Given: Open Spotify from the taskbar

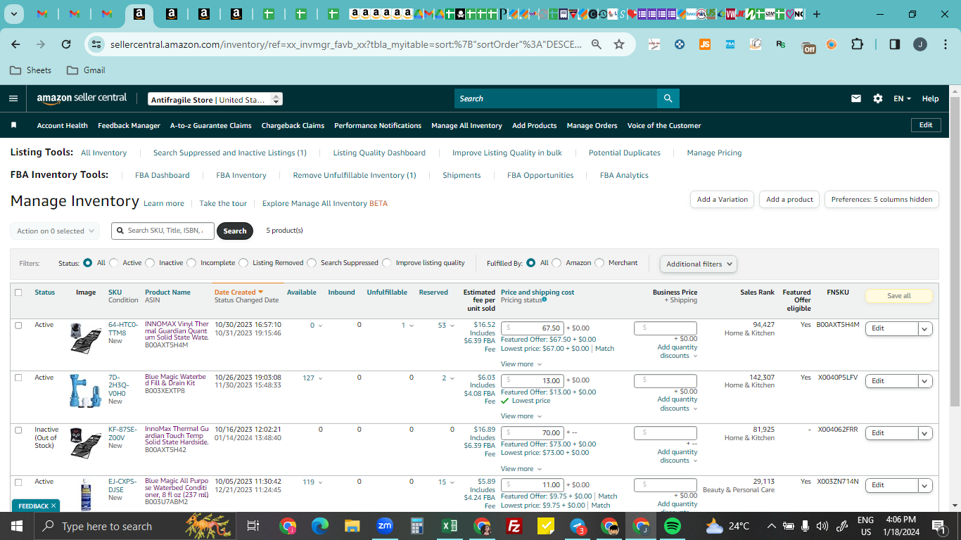Looking at the screenshot, I should click(x=673, y=526).
